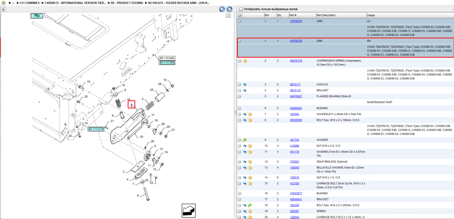The height and width of the screenshot is (219, 454).
Task: Select callout number 8 in the diagram
Action: pyautogui.click(x=138, y=195)
